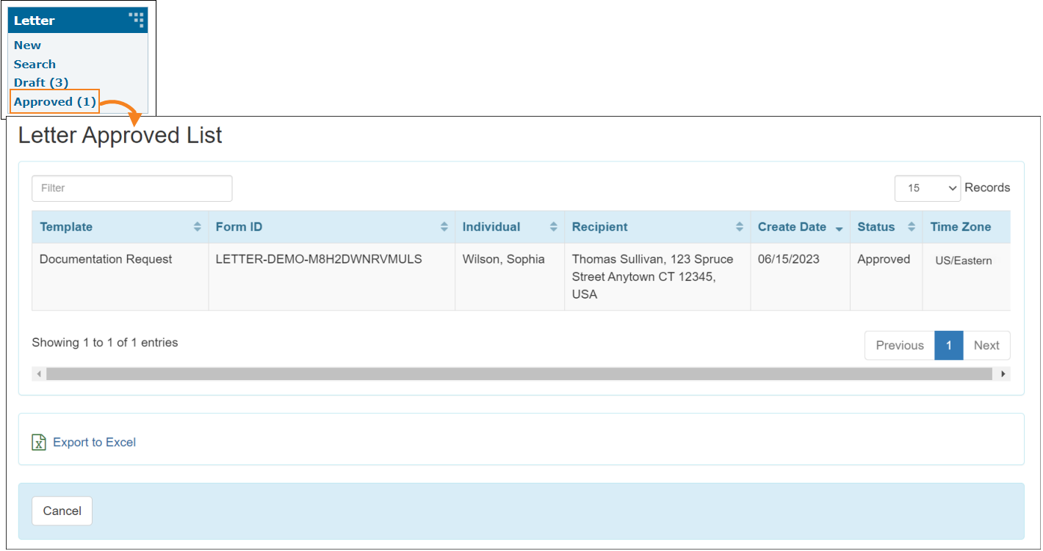Sort by Status column arrows
This screenshot has height=551, width=1043.
click(x=911, y=227)
